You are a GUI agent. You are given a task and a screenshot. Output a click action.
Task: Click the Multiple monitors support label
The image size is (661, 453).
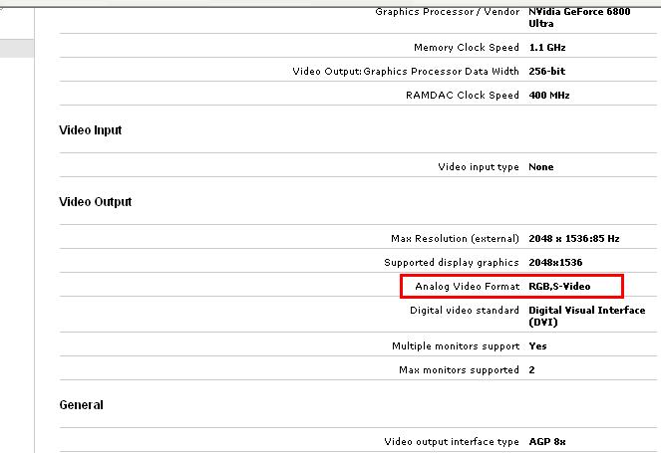[x=456, y=346]
